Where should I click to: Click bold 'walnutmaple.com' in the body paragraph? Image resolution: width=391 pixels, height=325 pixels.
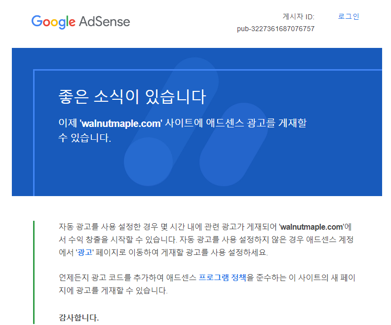312,227
